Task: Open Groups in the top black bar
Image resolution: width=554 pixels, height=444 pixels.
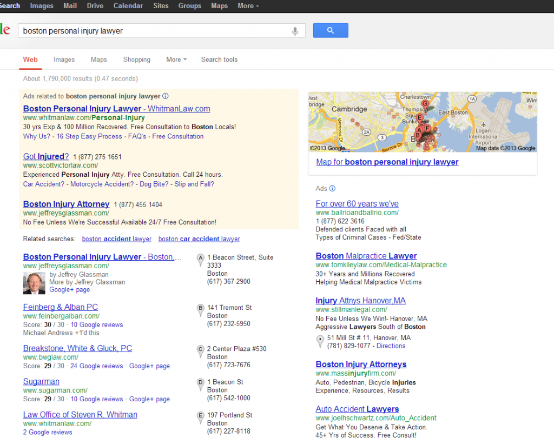Action: tap(190, 6)
